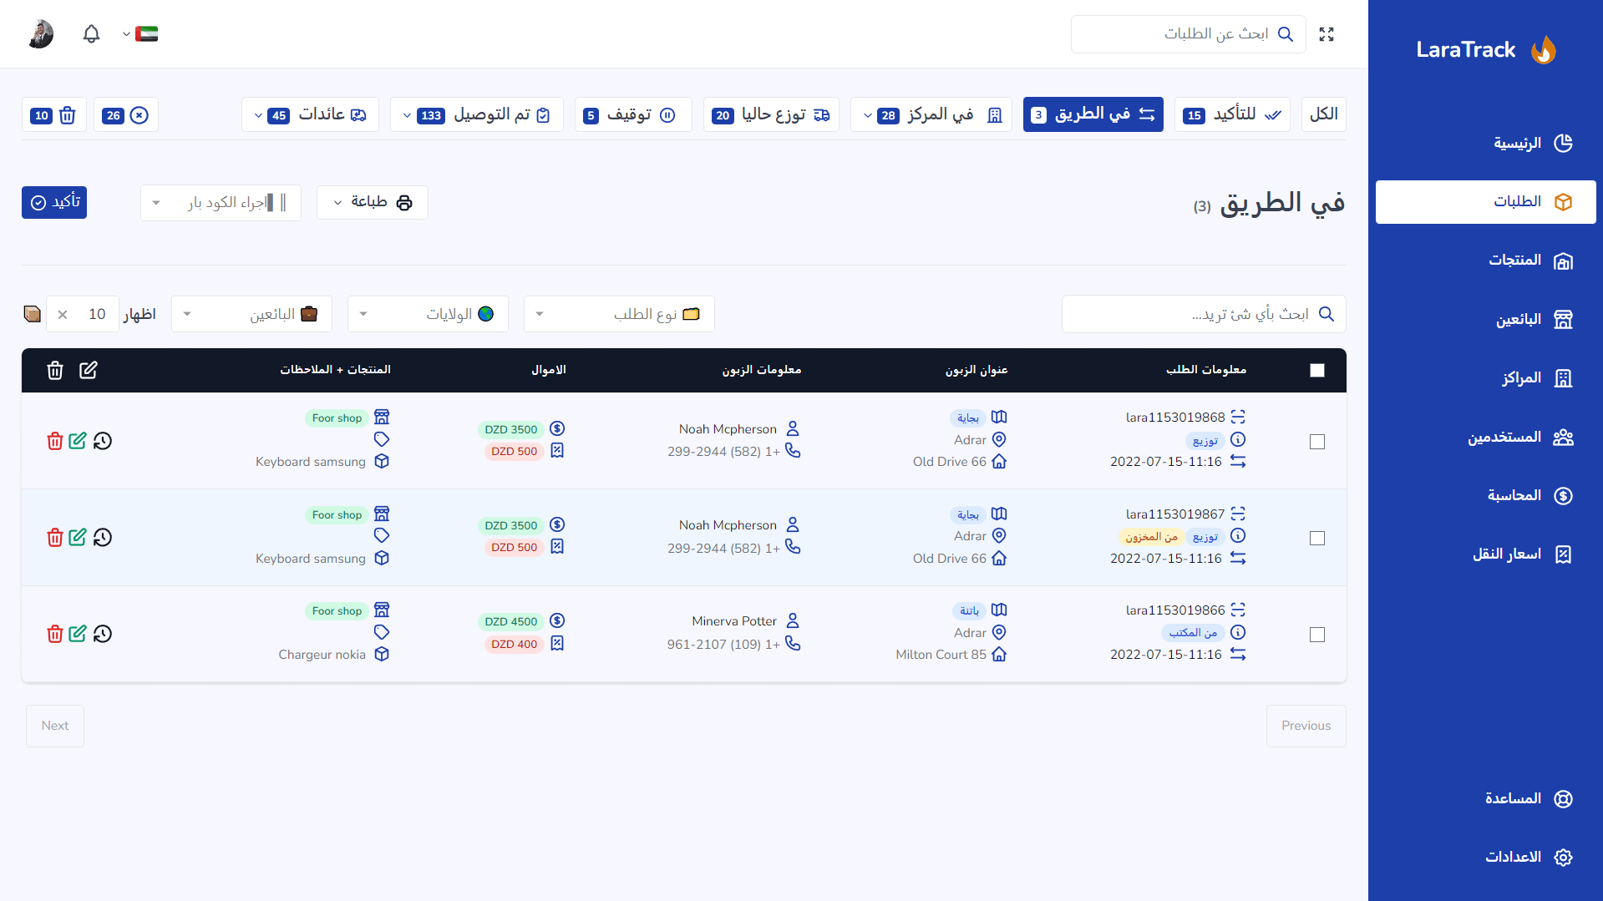This screenshot has height=901, width=1603.
Task: Click the Next pagination button
Action: (x=54, y=726)
